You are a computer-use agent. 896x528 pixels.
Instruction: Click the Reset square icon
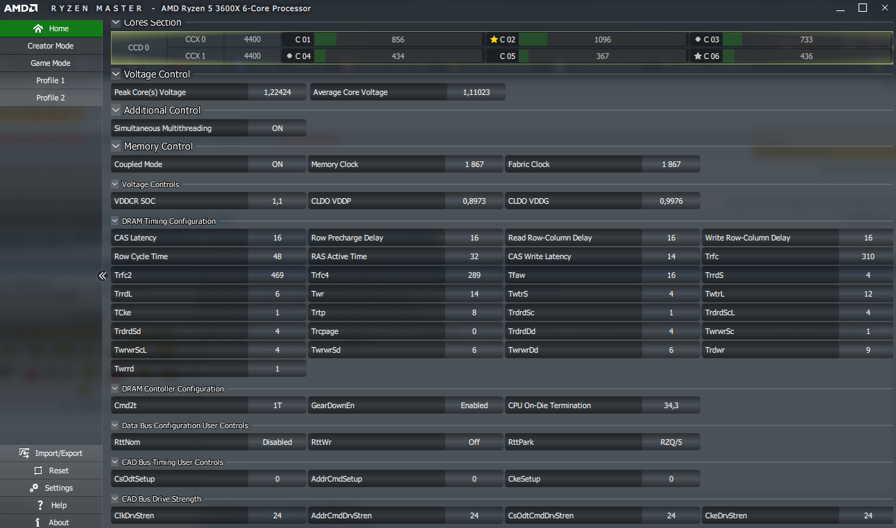click(38, 470)
